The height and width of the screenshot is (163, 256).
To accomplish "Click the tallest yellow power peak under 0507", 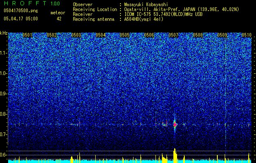I will (175, 156).
